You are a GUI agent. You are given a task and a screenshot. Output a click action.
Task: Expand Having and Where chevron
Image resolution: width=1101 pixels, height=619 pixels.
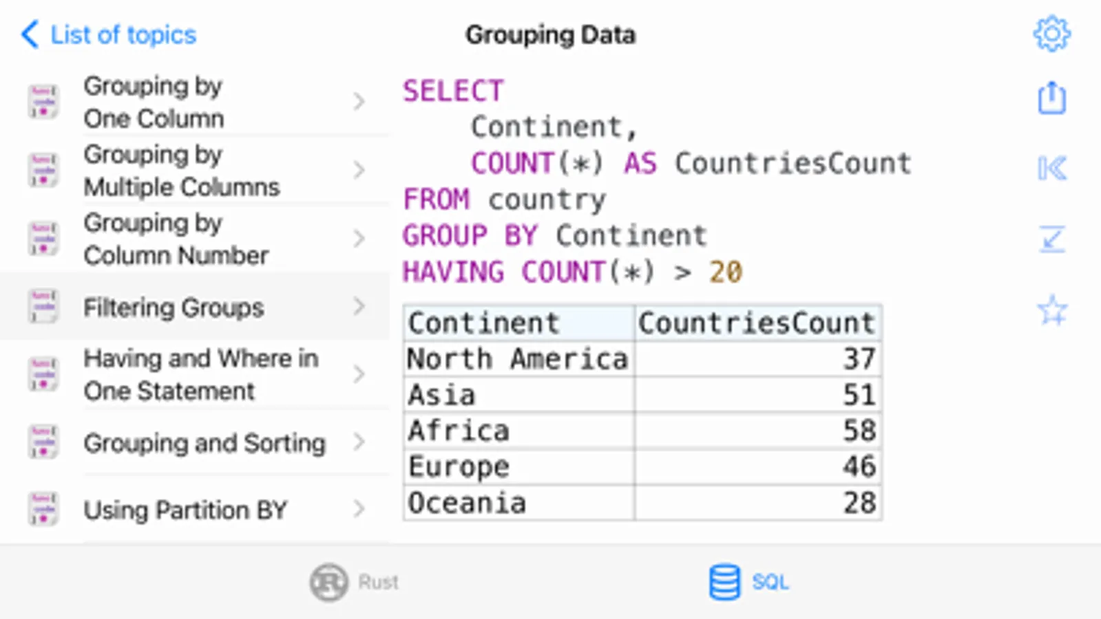[x=359, y=374]
